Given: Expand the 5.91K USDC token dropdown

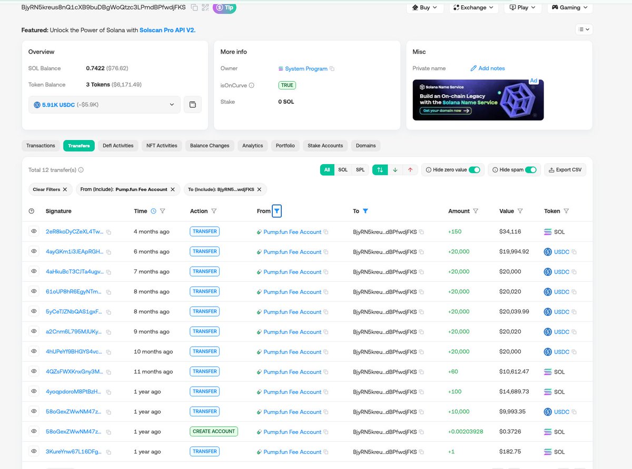Looking at the screenshot, I should pyautogui.click(x=104, y=105).
